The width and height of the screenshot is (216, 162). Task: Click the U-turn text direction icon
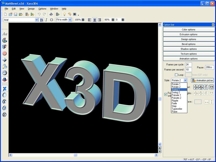[211, 87]
